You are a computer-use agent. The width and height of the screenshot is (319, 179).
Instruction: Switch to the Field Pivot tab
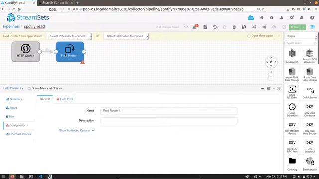point(65,99)
